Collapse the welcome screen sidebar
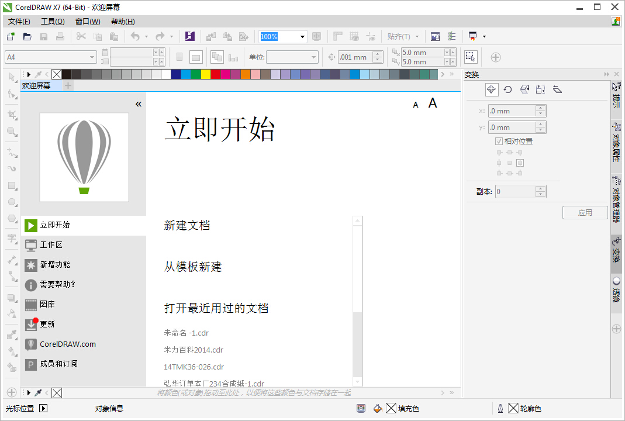 [139, 104]
